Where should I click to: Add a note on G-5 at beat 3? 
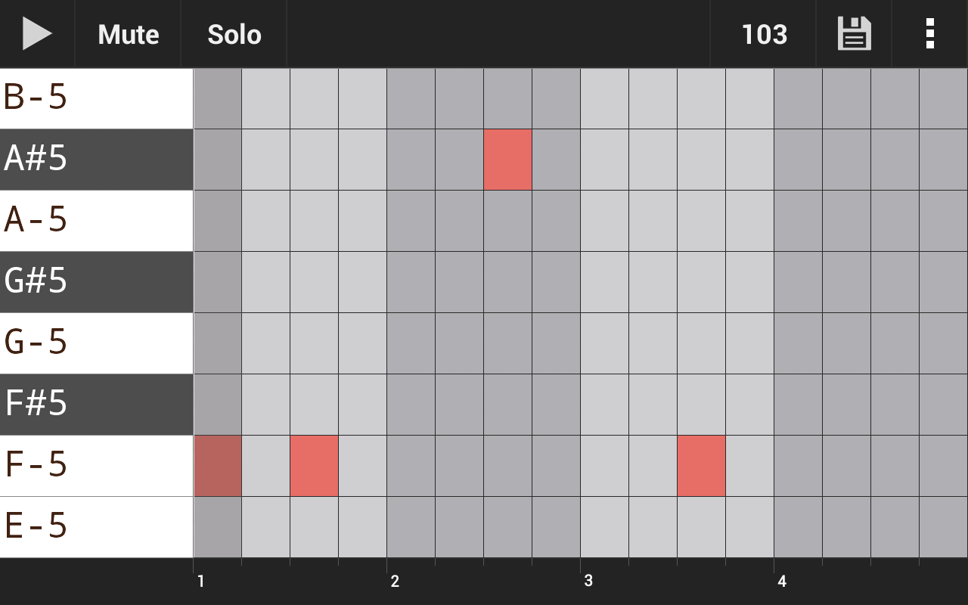(x=604, y=343)
